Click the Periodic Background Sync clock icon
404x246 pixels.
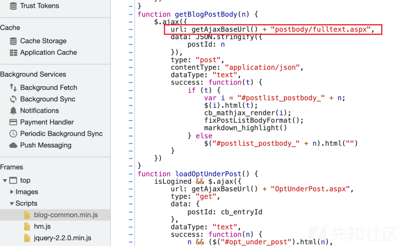point(13,134)
